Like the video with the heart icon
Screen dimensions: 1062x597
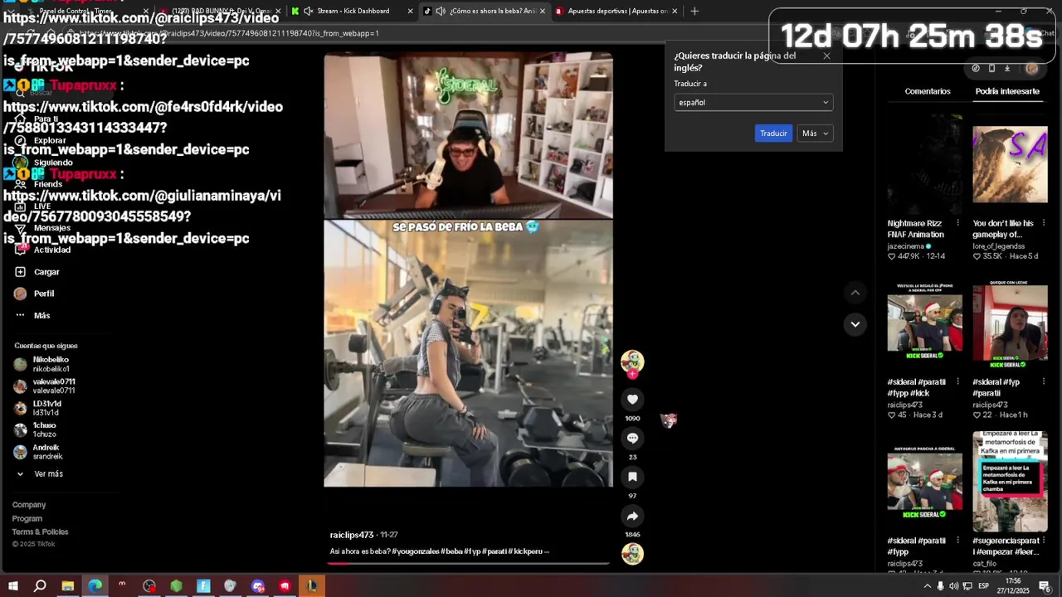[x=632, y=400]
